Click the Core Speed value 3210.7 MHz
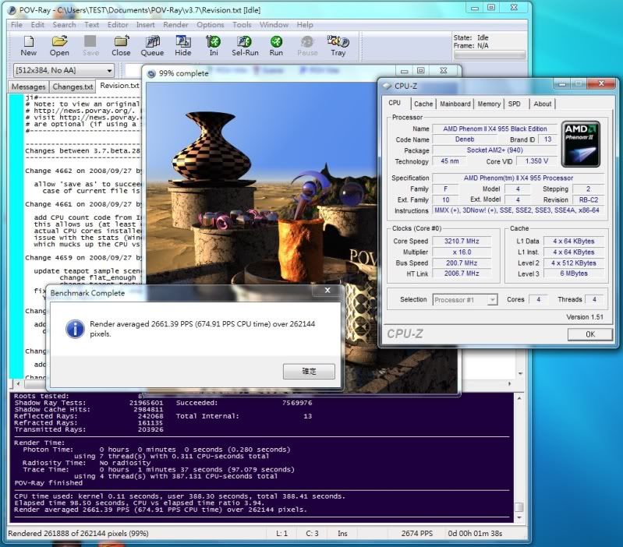Screen dimensions: 623x547 (462, 241)
